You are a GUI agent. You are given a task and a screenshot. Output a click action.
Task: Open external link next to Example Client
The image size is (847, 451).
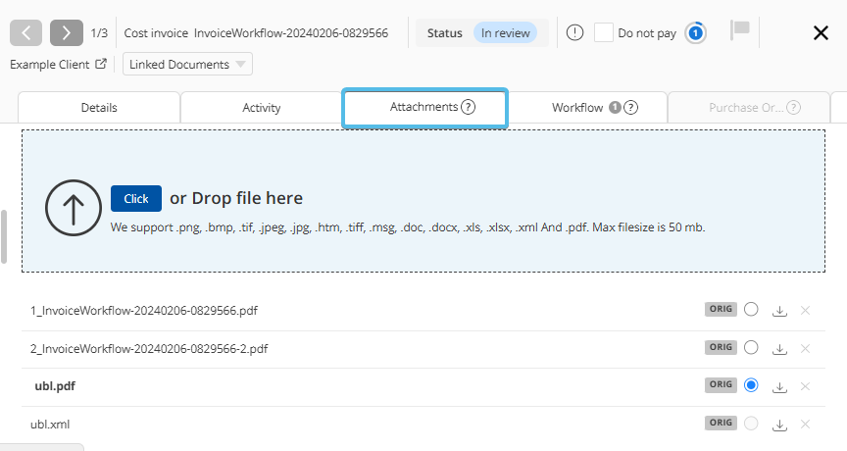[100, 65]
